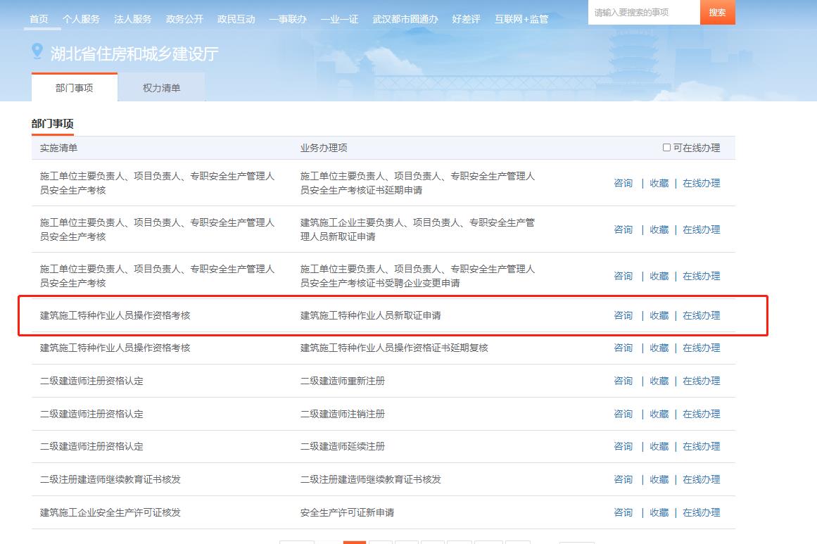Click 咨询 for 建筑施工企业主要负责人新取证申请

point(623,230)
